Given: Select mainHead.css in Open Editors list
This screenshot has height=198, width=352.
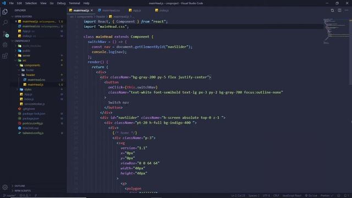Looking at the screenshot, I should click(38, 26).
